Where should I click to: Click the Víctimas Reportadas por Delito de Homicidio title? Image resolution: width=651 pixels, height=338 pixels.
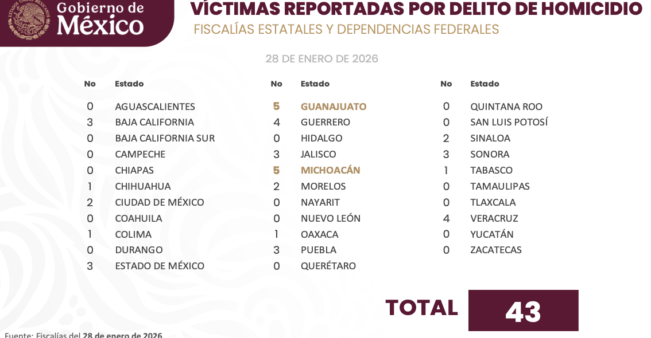coord(416,9)
